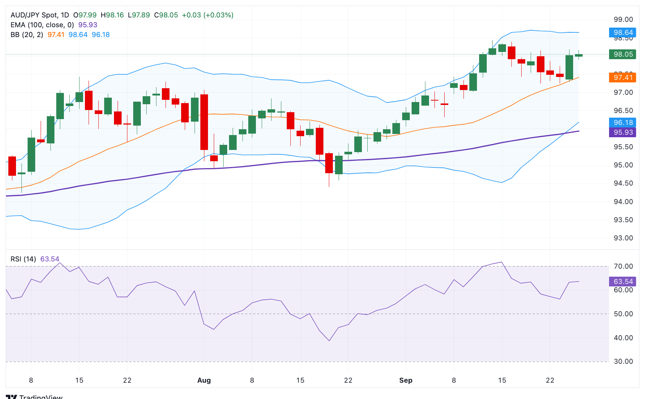Select the EMA (100, close, 0) legend

pos(42,25)
